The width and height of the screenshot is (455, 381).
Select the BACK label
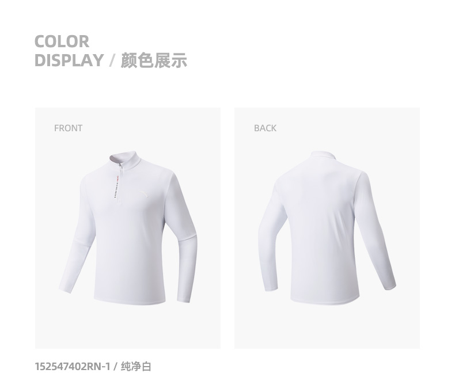pyautogui.click(x=265, y=128)
